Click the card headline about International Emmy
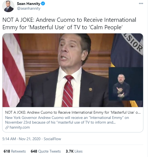Viewport: 150px width, 157px height. tap(73, 113)
